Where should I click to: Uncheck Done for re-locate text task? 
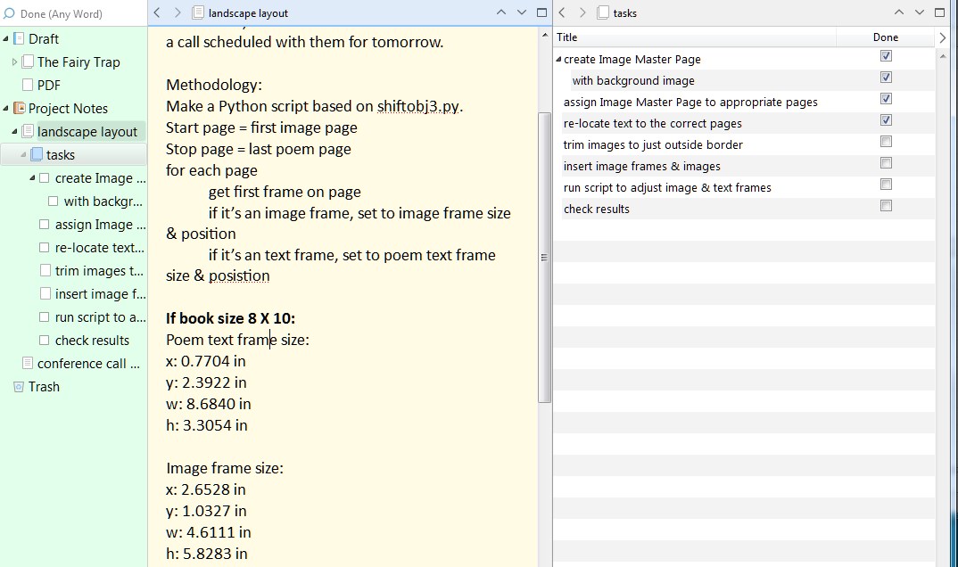(x=886, y=120)
